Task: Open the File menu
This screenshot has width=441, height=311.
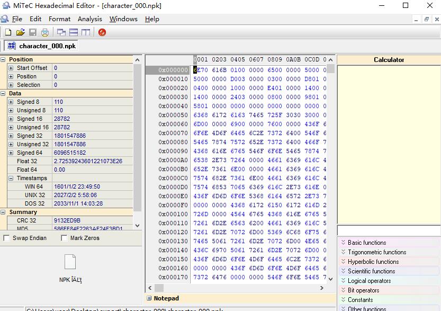Action: pyautogui.click(x=17, y=19)
